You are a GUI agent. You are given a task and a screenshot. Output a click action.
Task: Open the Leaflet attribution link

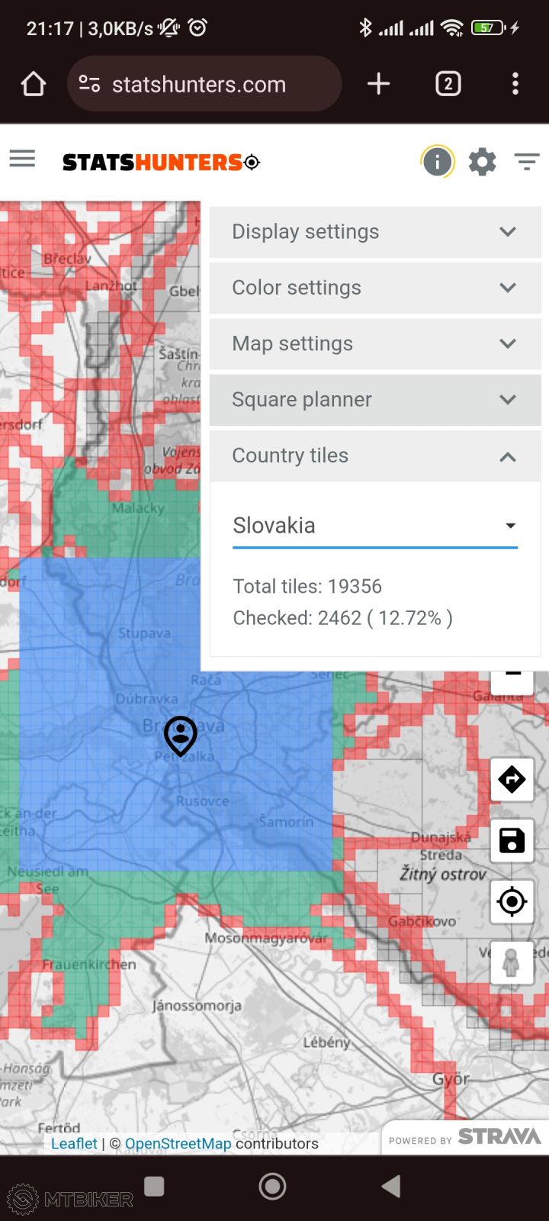[x=74, y=1143]
